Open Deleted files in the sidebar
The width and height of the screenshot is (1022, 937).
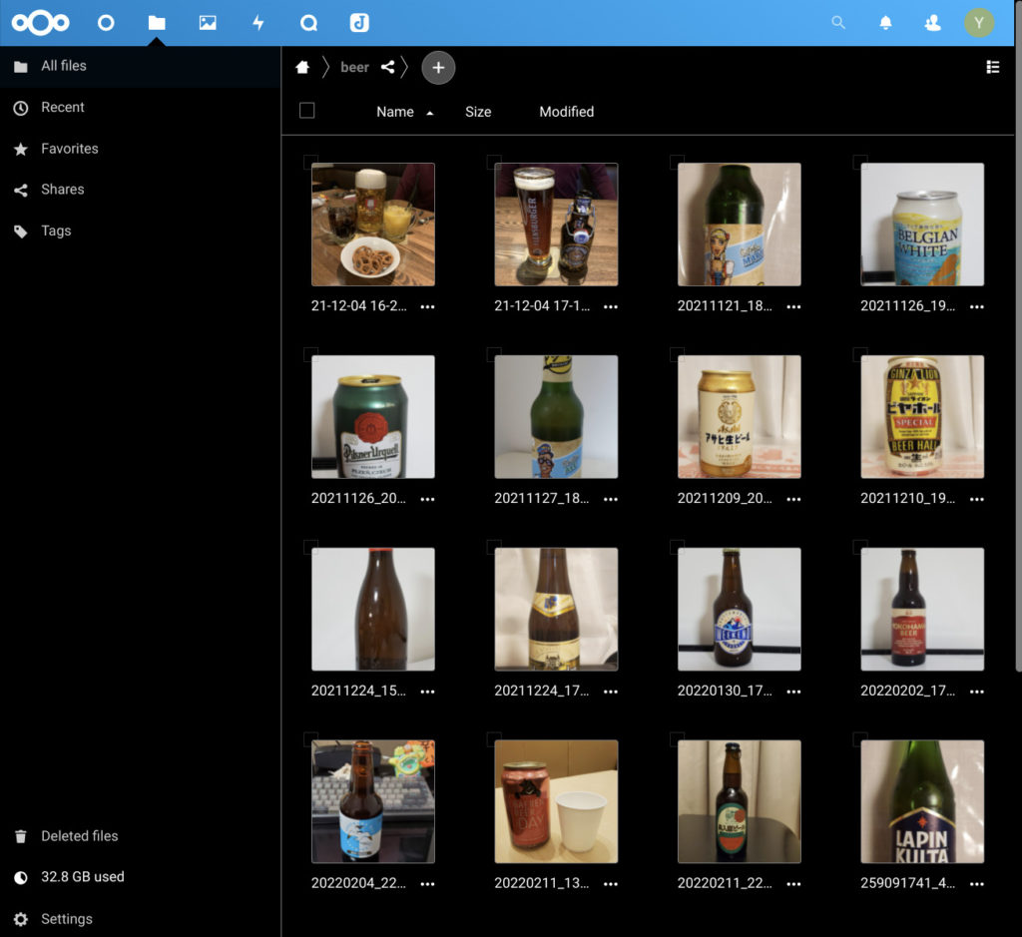pos(140,836)
